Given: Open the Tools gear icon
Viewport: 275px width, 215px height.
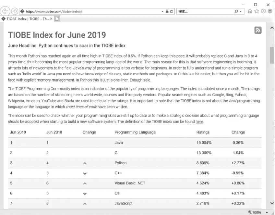Looking at the screenshot, I should [263, 11].
